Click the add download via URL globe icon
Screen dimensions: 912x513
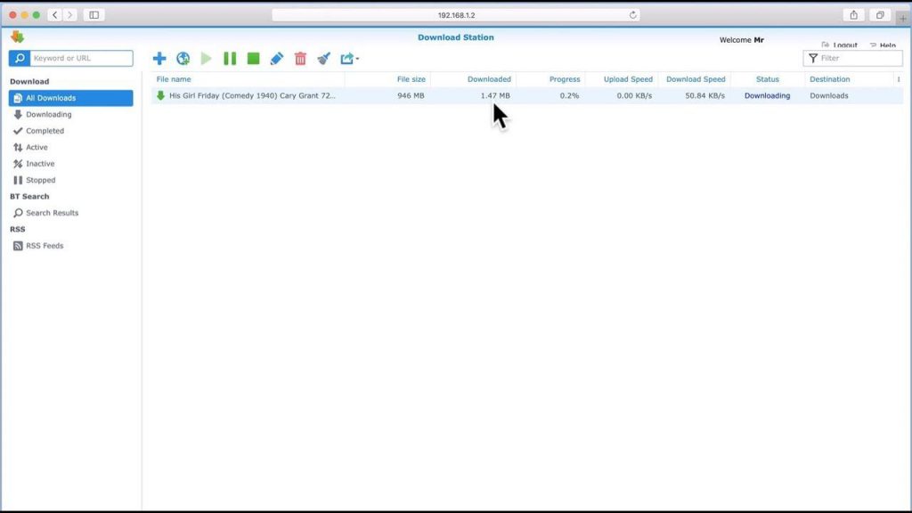[183, 58]
